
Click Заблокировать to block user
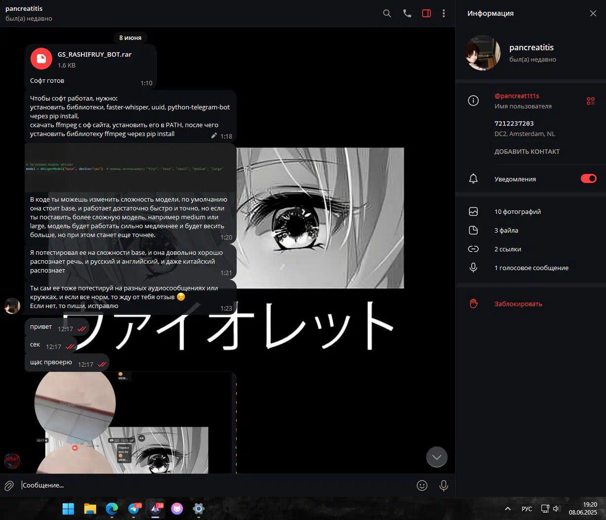coord(518,304)
